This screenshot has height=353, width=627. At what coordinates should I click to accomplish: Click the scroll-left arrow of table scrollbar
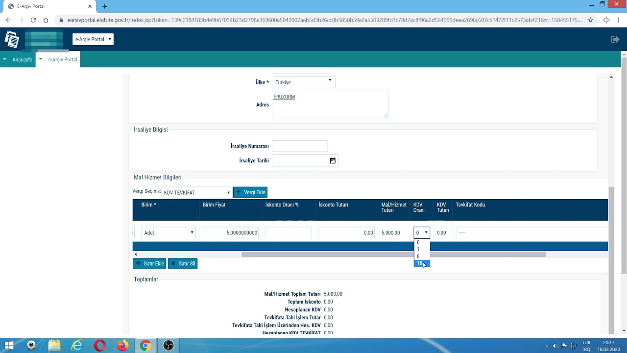click(136, 254)
